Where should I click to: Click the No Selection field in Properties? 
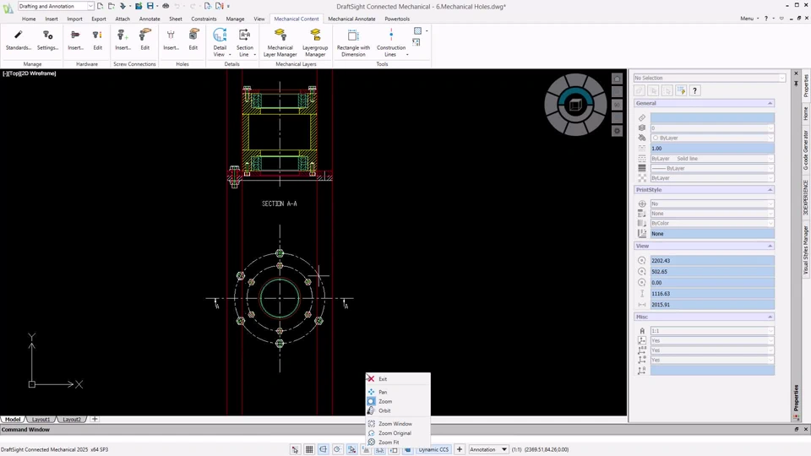[x=710, y=78]
